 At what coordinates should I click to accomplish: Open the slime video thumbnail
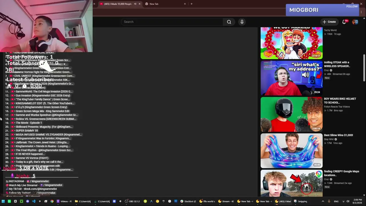291,150
